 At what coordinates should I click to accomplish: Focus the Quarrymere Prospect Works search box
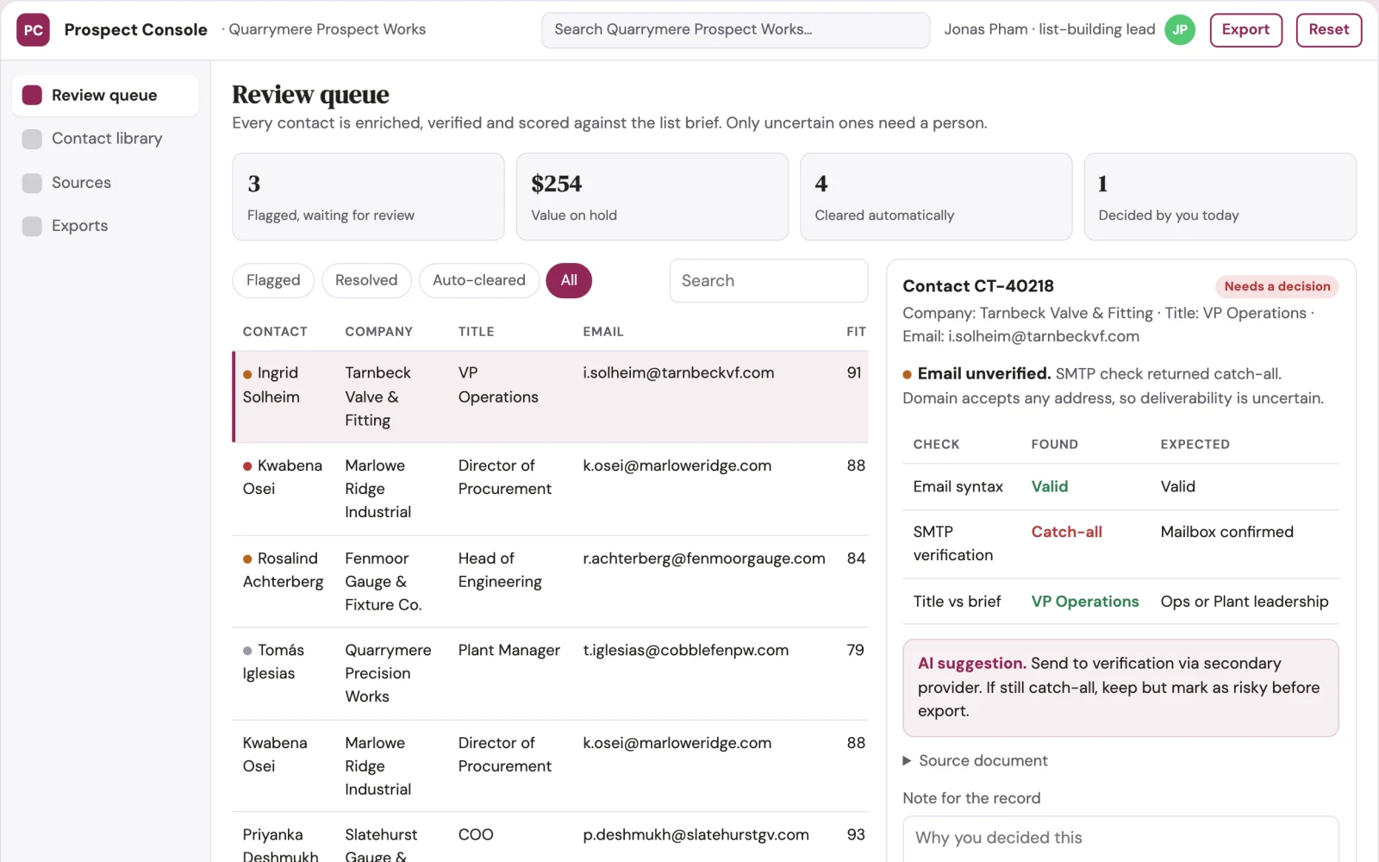point(735,30)
